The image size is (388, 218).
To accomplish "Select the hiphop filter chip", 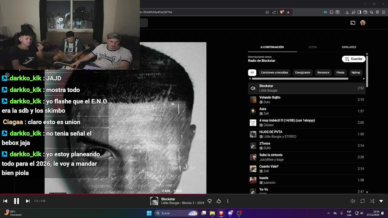I will pyautogui.click(x=356, y=73).
